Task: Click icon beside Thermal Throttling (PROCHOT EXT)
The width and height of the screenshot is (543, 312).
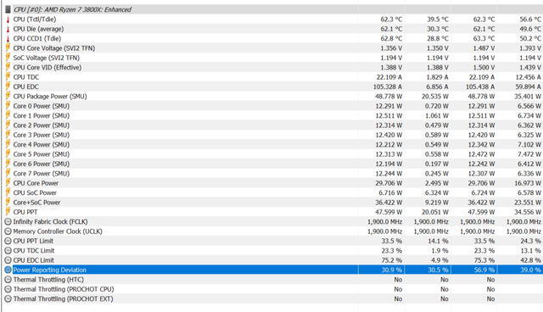Action: point(8,298)
